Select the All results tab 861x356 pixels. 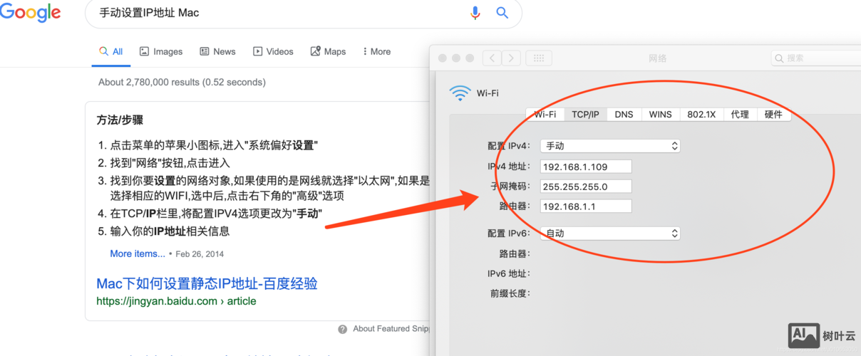coord(111,51)
